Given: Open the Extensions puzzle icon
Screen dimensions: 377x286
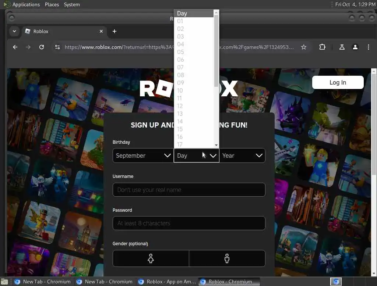Looking at the screenshot, I should (x=322, y=47).
